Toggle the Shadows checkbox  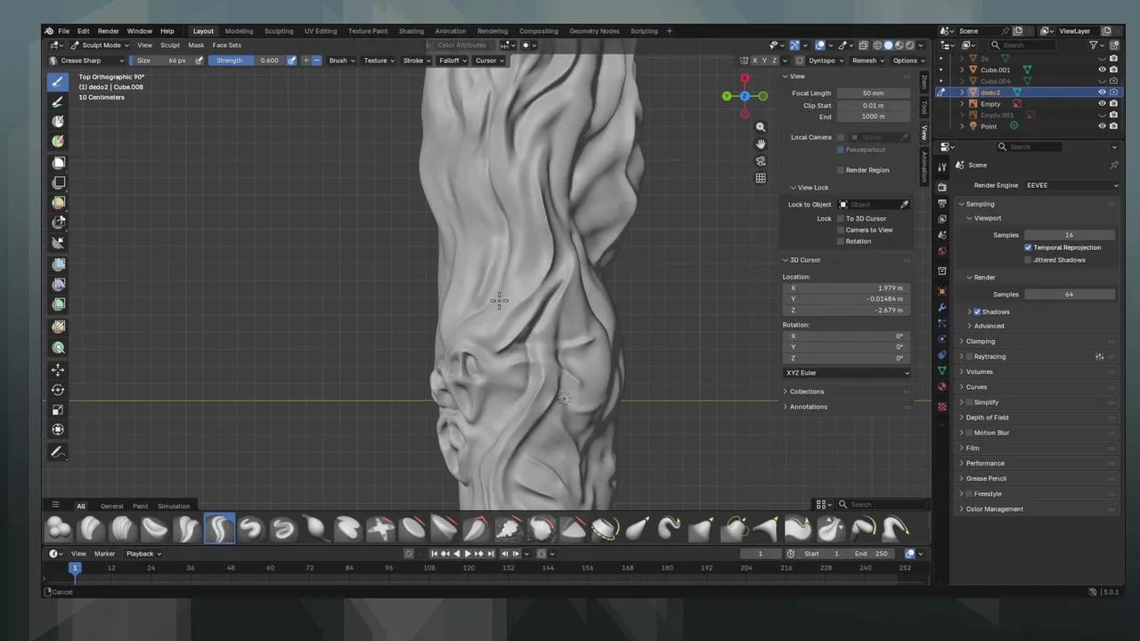[977, 312]
